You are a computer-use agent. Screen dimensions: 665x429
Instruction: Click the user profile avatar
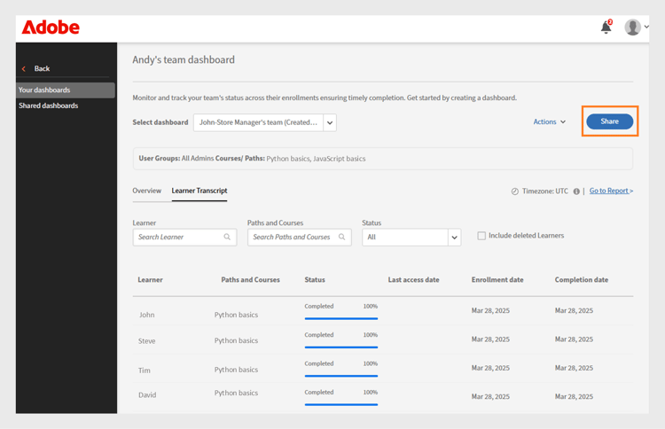click(x=632, y=27)
